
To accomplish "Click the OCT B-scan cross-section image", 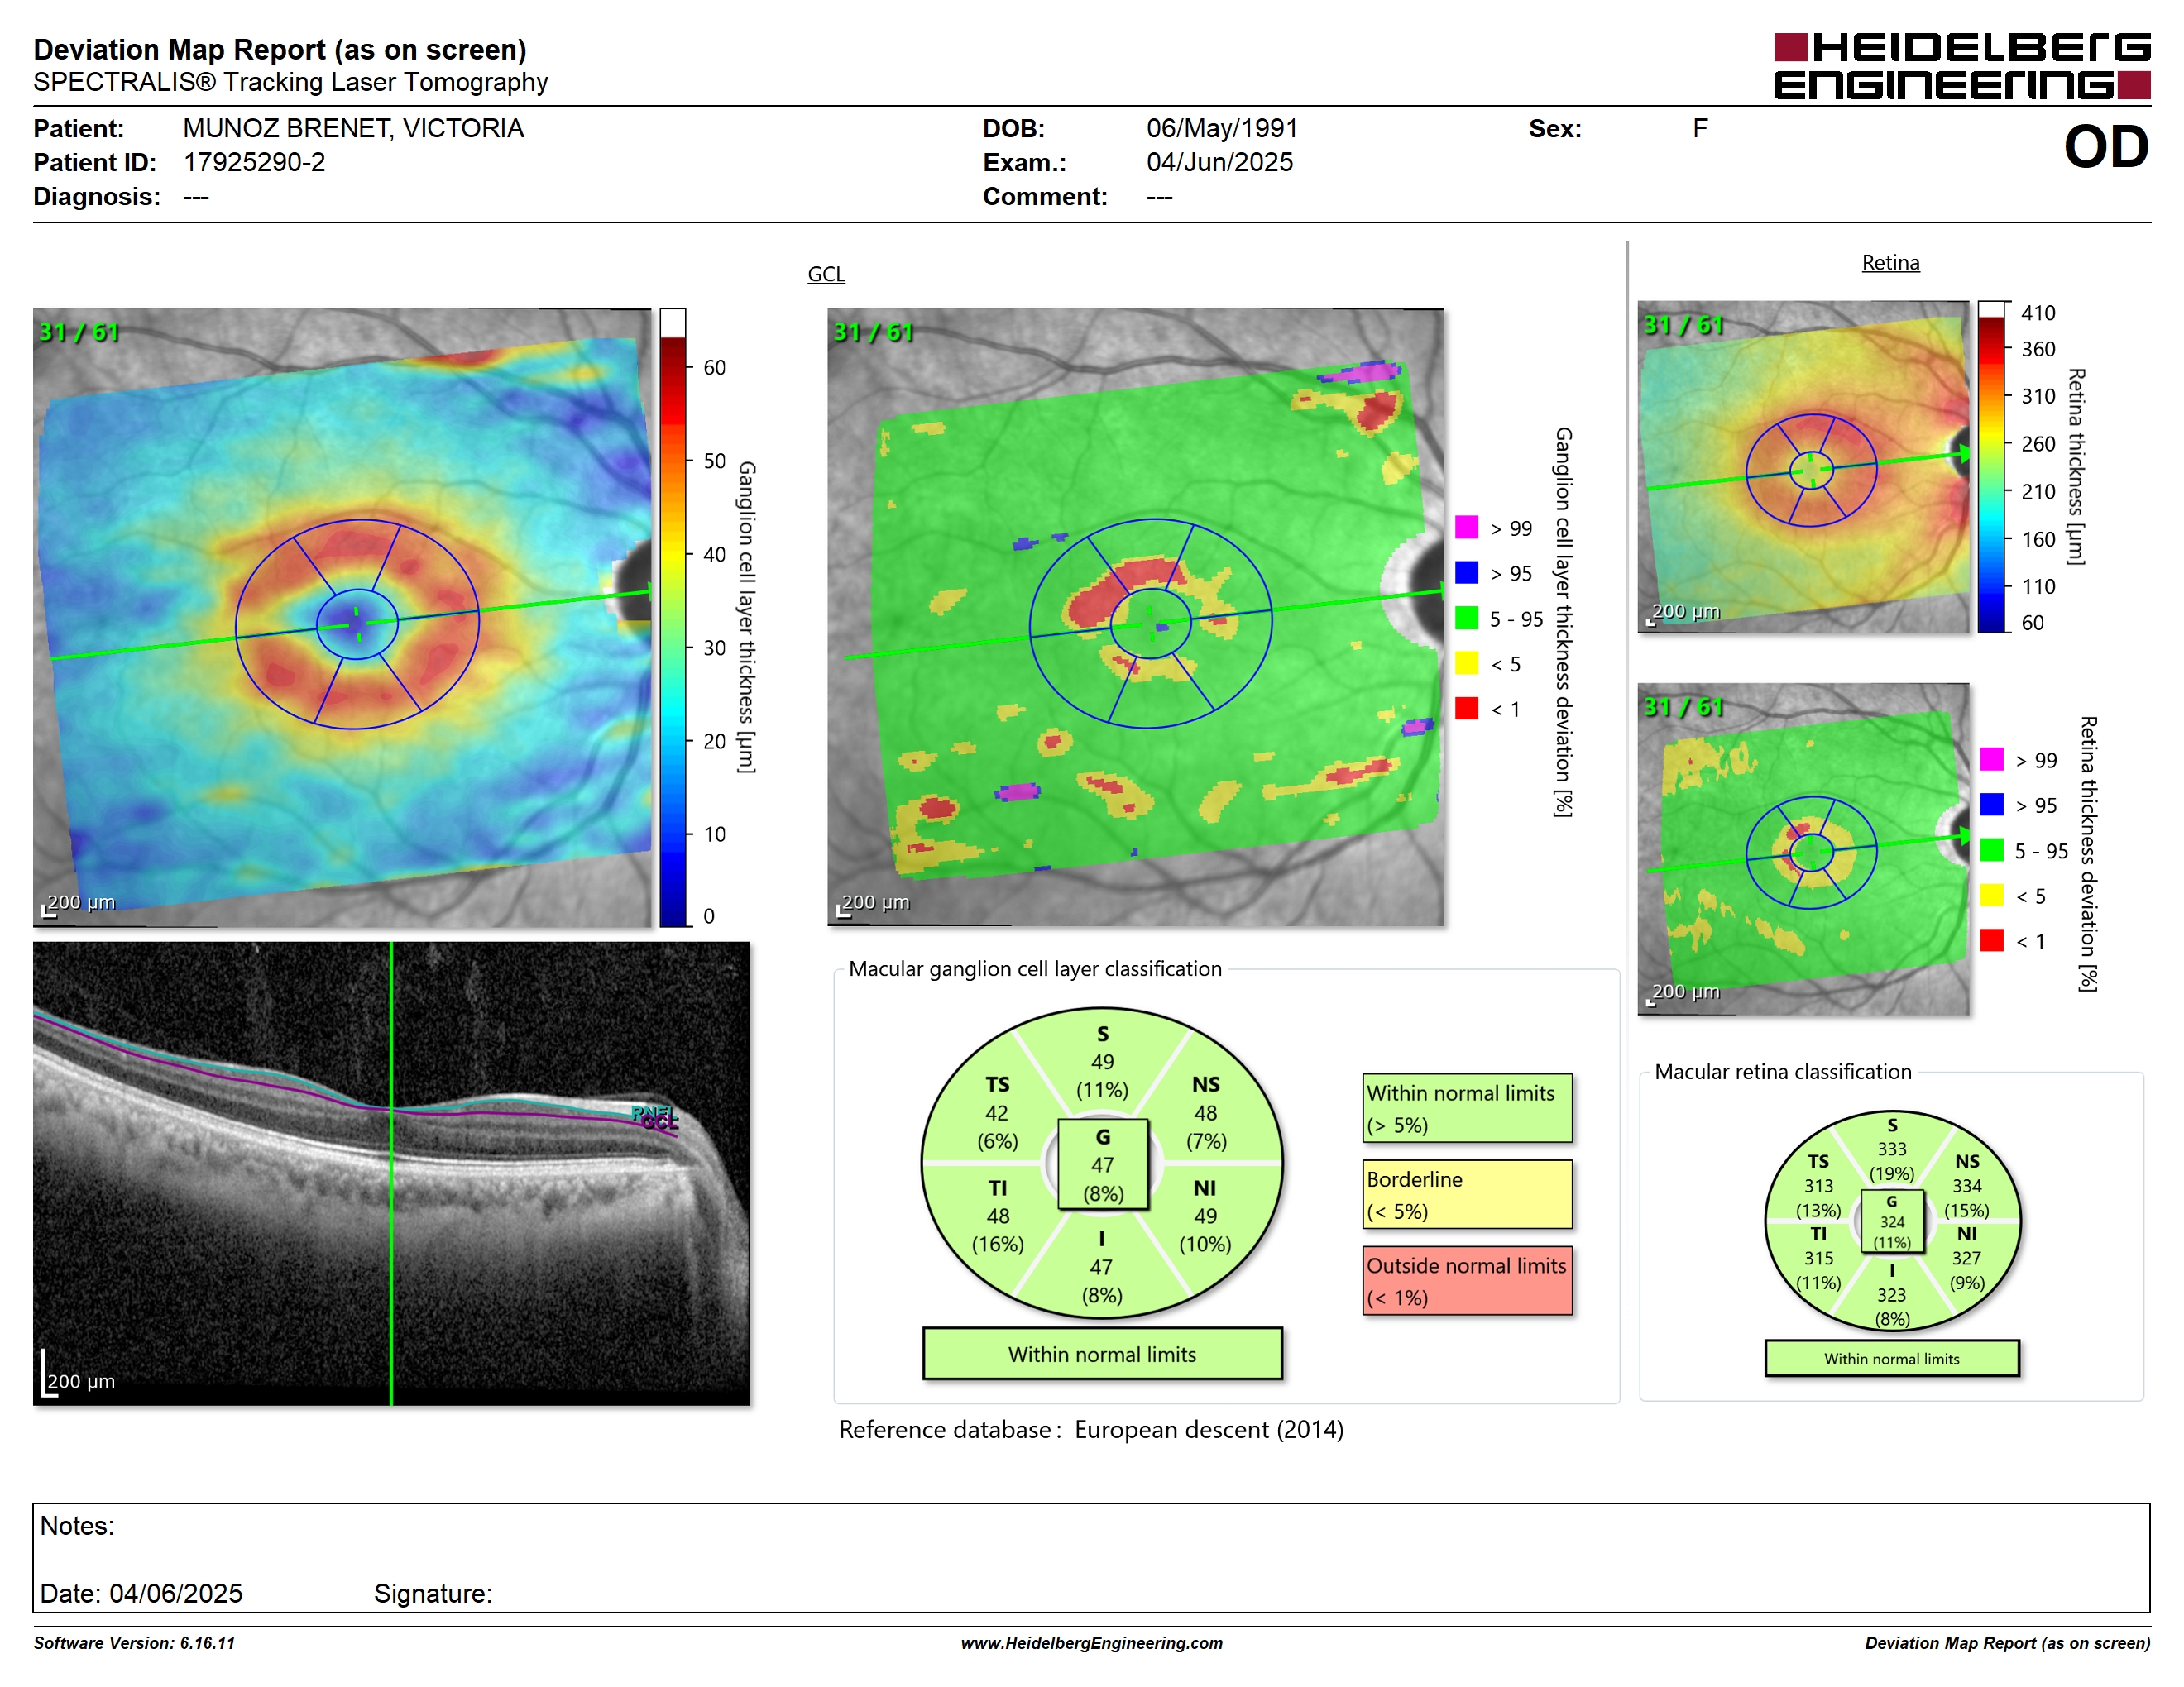I will pyautogui.click(x=391, y=1173).
